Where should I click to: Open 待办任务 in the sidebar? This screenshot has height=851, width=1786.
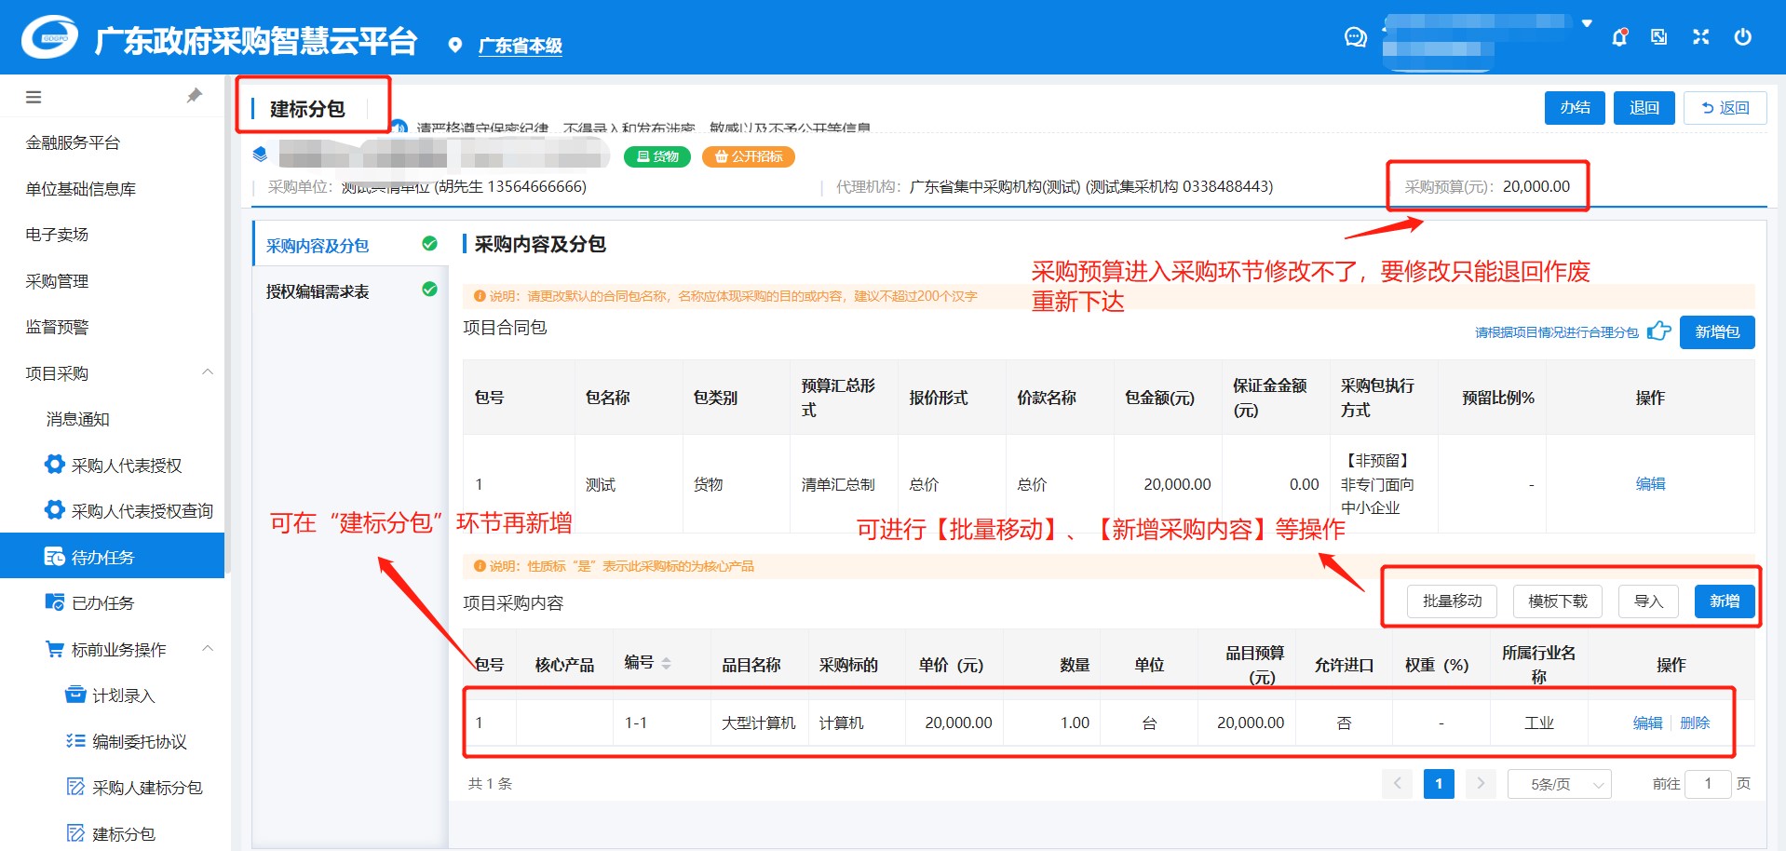[x=102, y=557]
